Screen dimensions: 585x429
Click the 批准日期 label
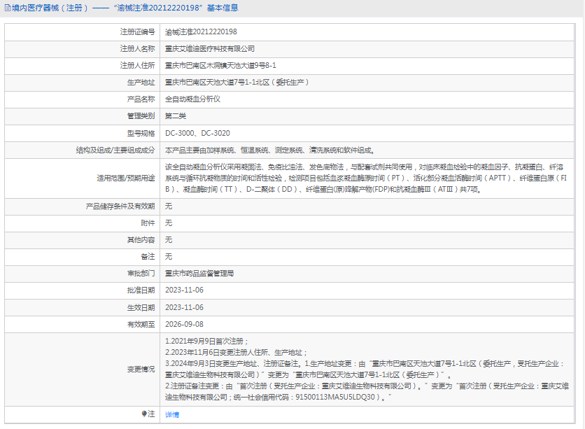click(x=141, y=290)
